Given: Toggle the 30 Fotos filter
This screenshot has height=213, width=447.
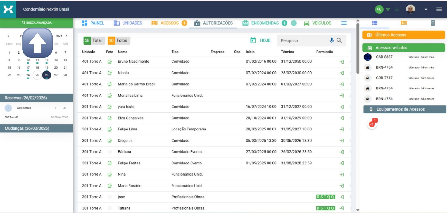Looking at the screenshot, I should (x=119, y=40).
